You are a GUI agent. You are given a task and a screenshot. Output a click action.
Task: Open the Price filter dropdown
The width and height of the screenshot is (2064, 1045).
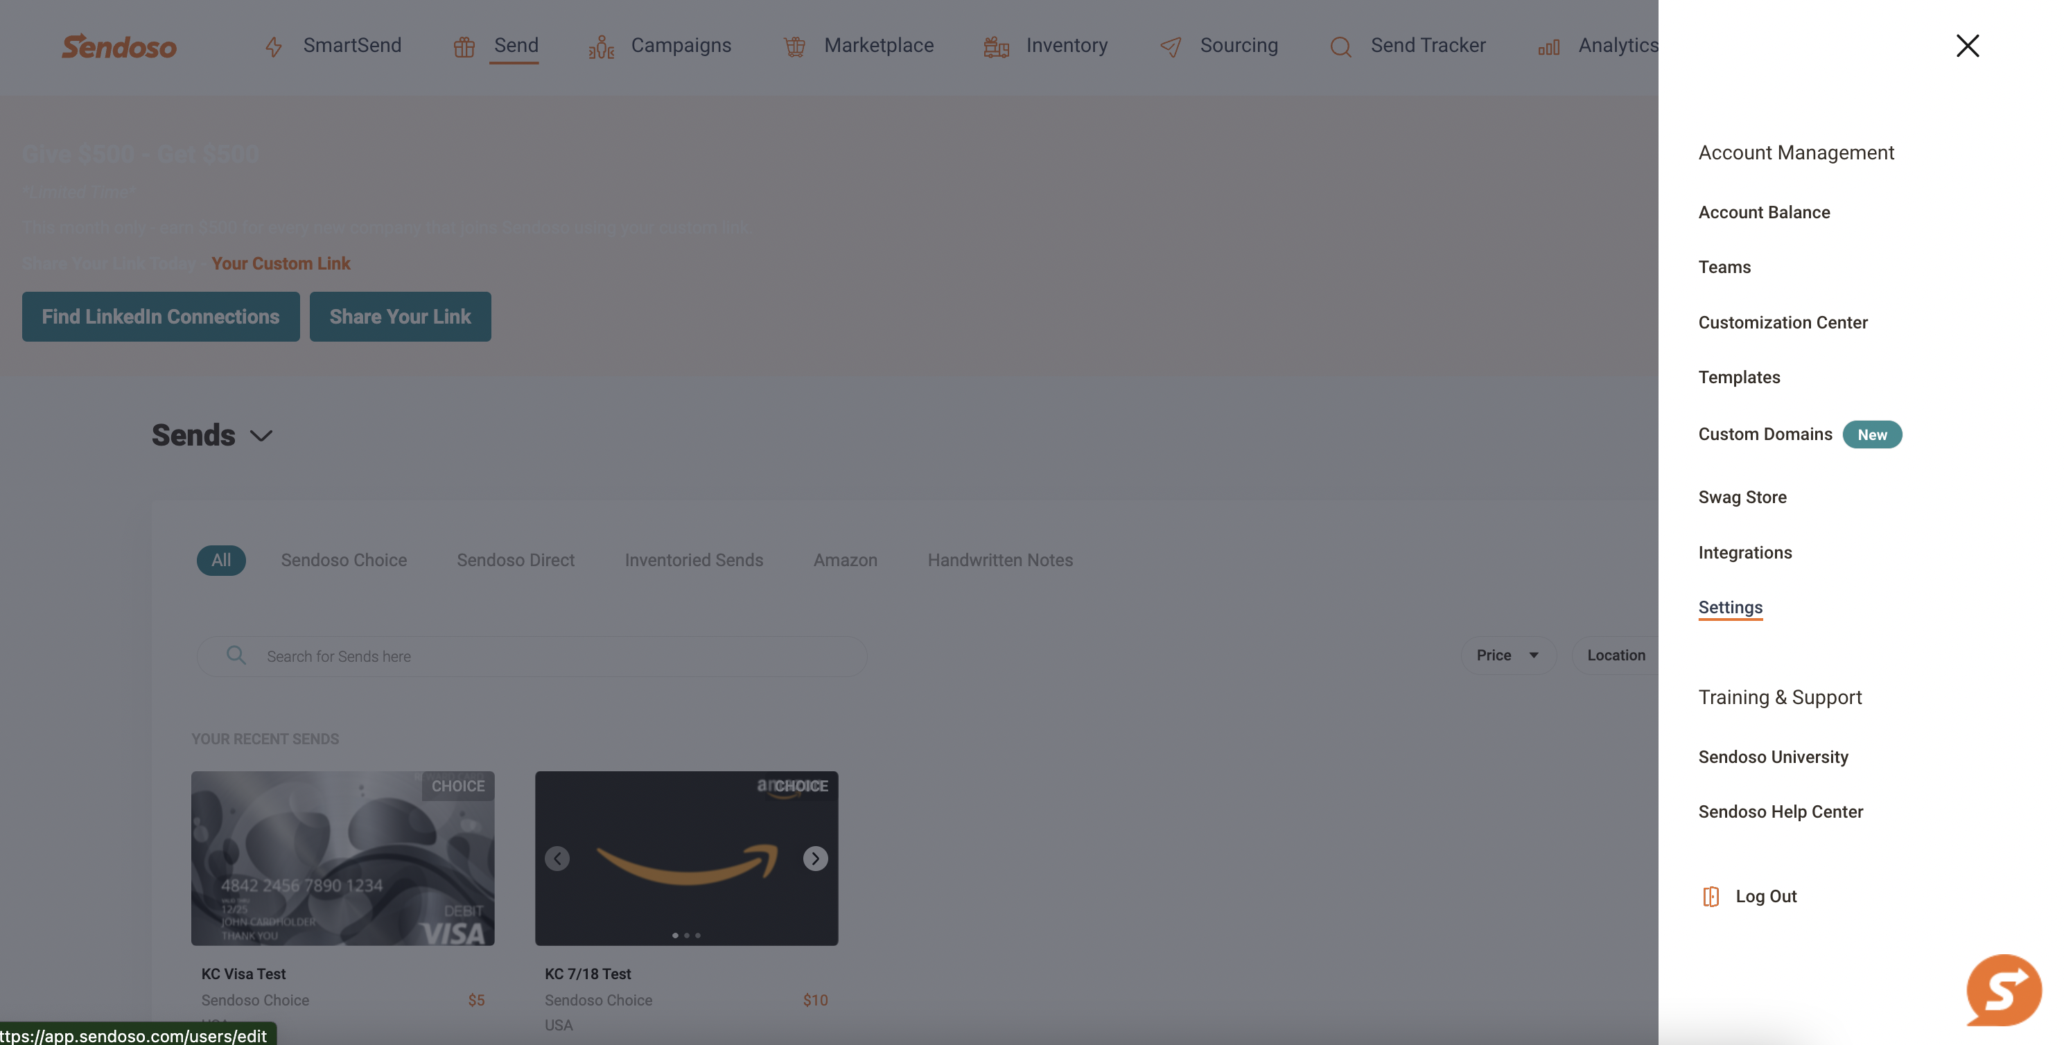[1508, 656]
